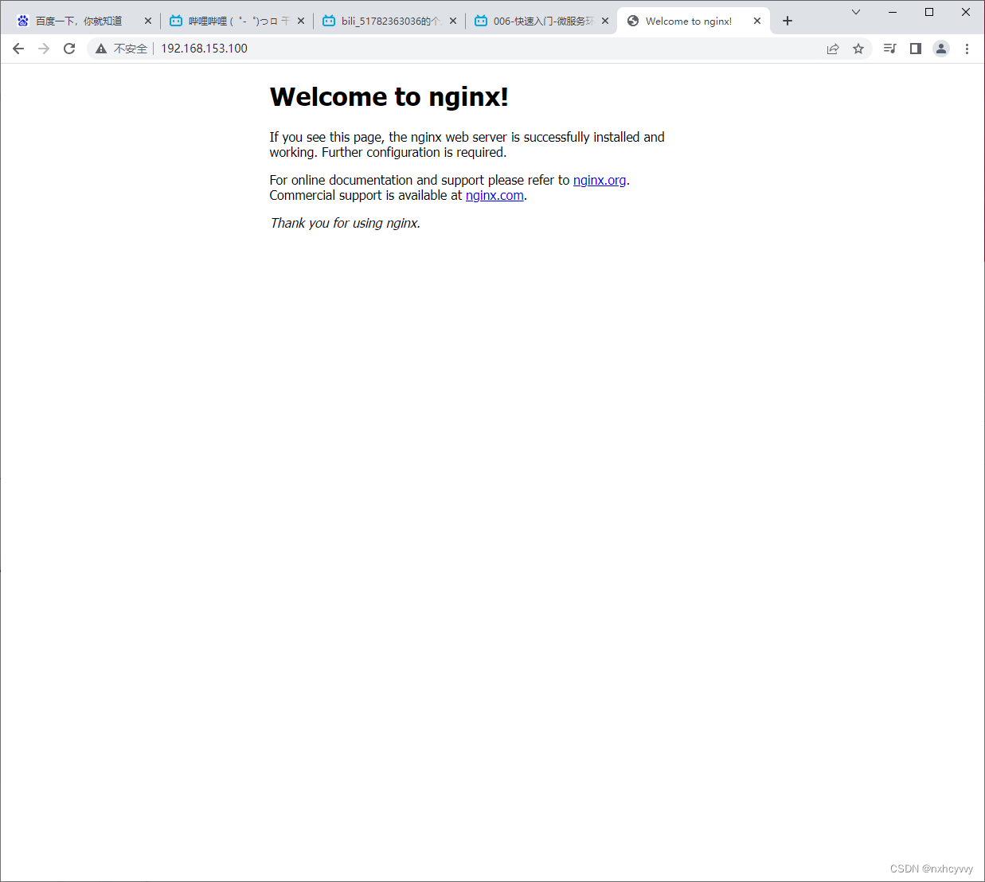985x882 pixels.
Task: Bookmark this page with the star
Action: click(858, 49)
